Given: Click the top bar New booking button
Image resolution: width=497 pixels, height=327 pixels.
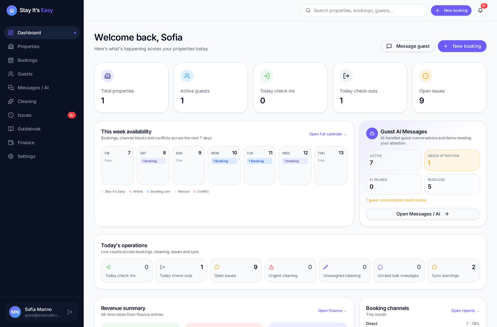Looking at the screenshot, I should tap(451, 10).
